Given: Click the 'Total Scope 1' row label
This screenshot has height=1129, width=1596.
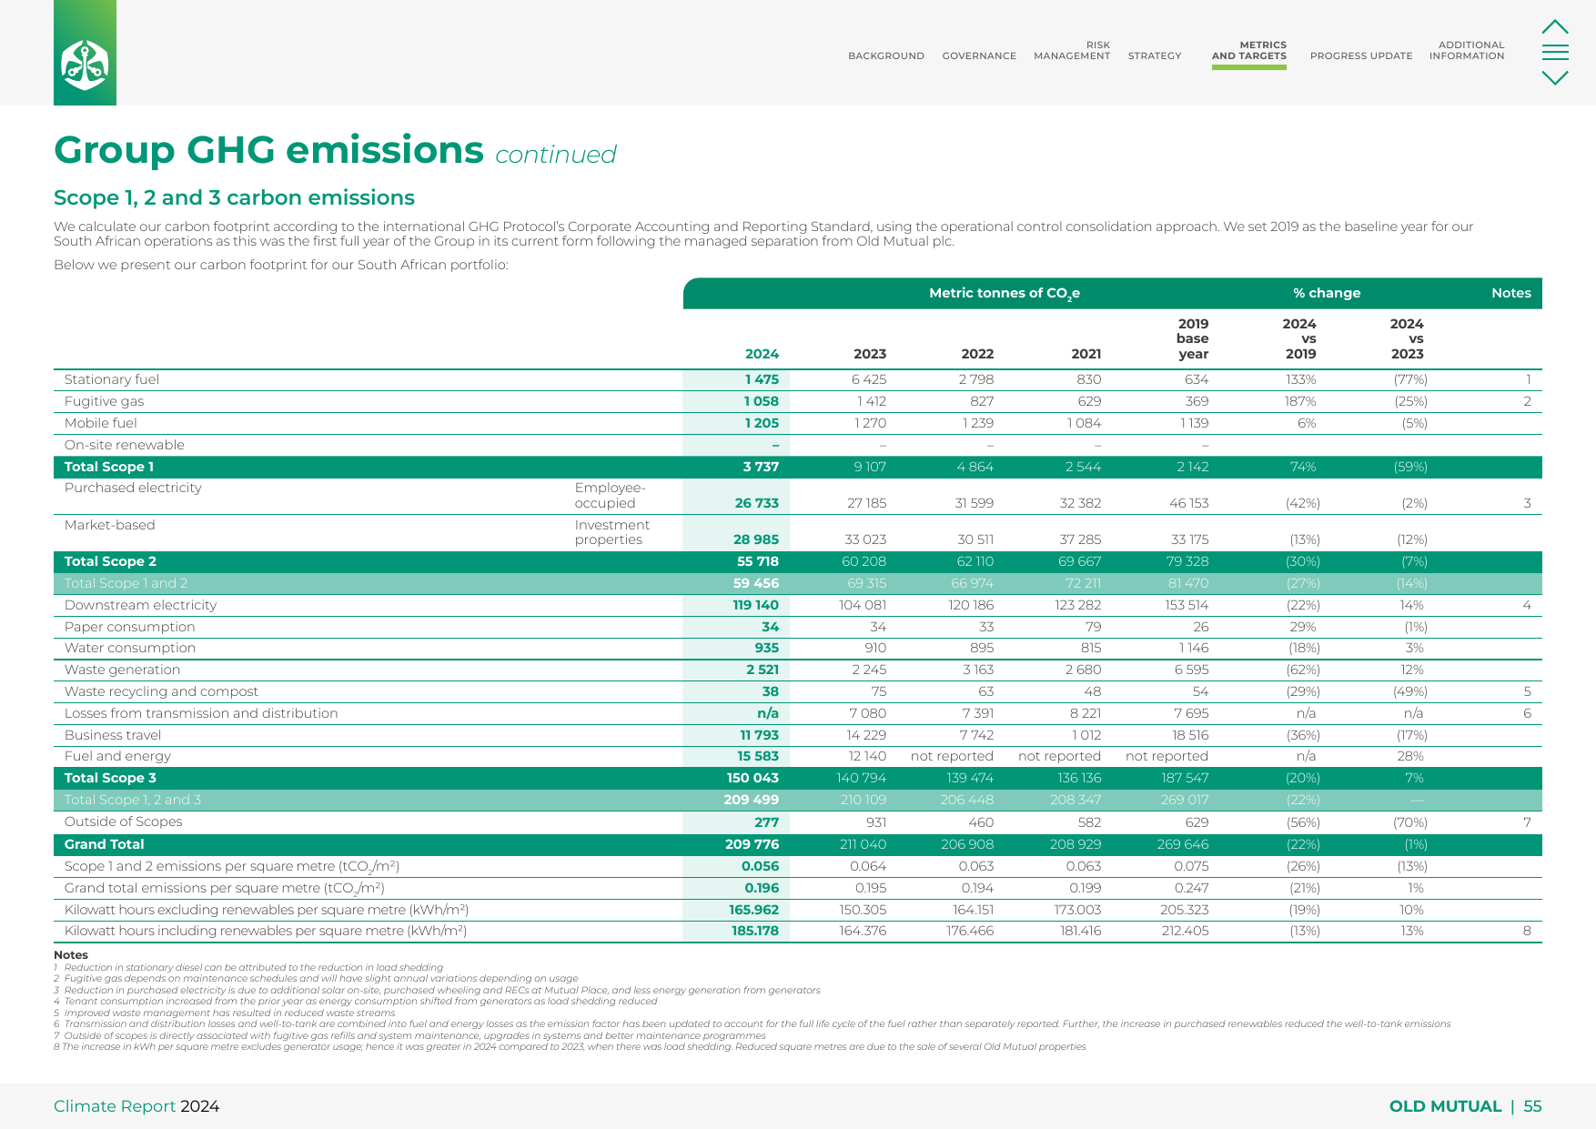Looking at the screenshot, I should click(109, 467).
